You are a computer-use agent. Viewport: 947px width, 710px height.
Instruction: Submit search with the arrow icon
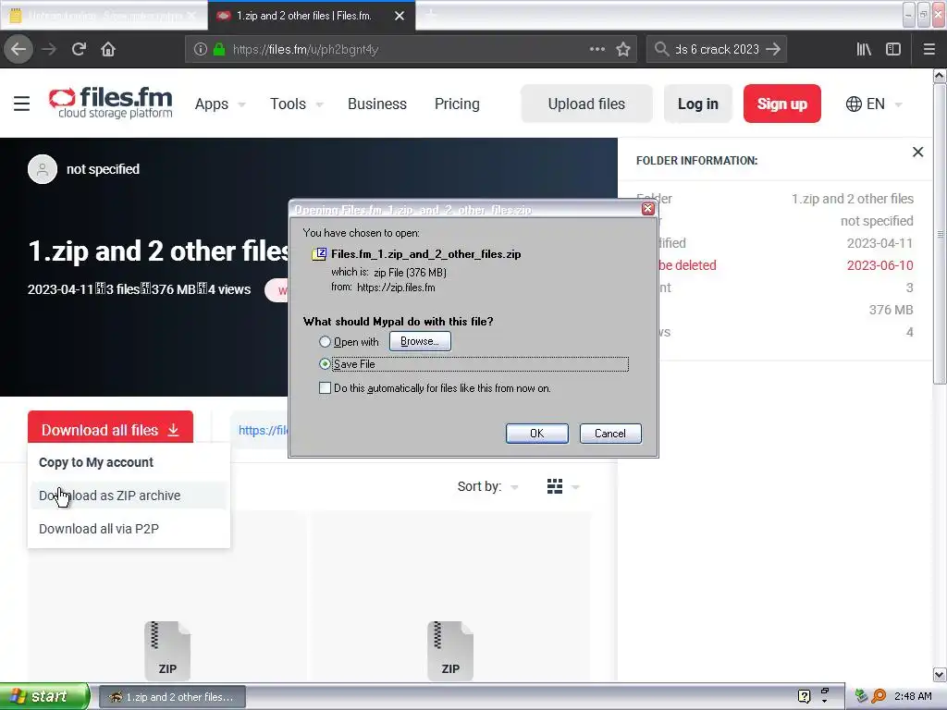click(x=773, y=50)
